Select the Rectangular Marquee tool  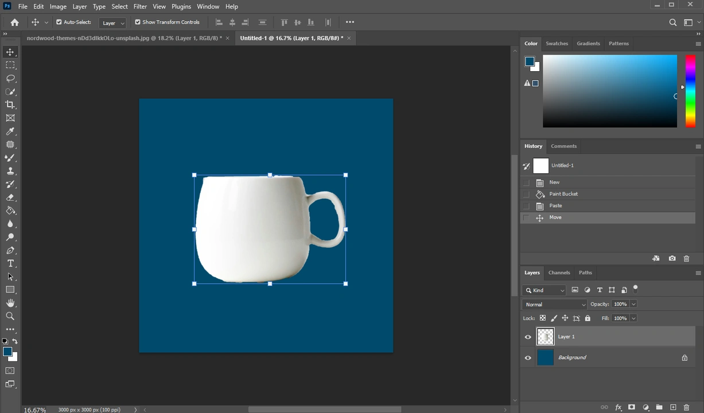pyautogui.click(x=10, y=65)
